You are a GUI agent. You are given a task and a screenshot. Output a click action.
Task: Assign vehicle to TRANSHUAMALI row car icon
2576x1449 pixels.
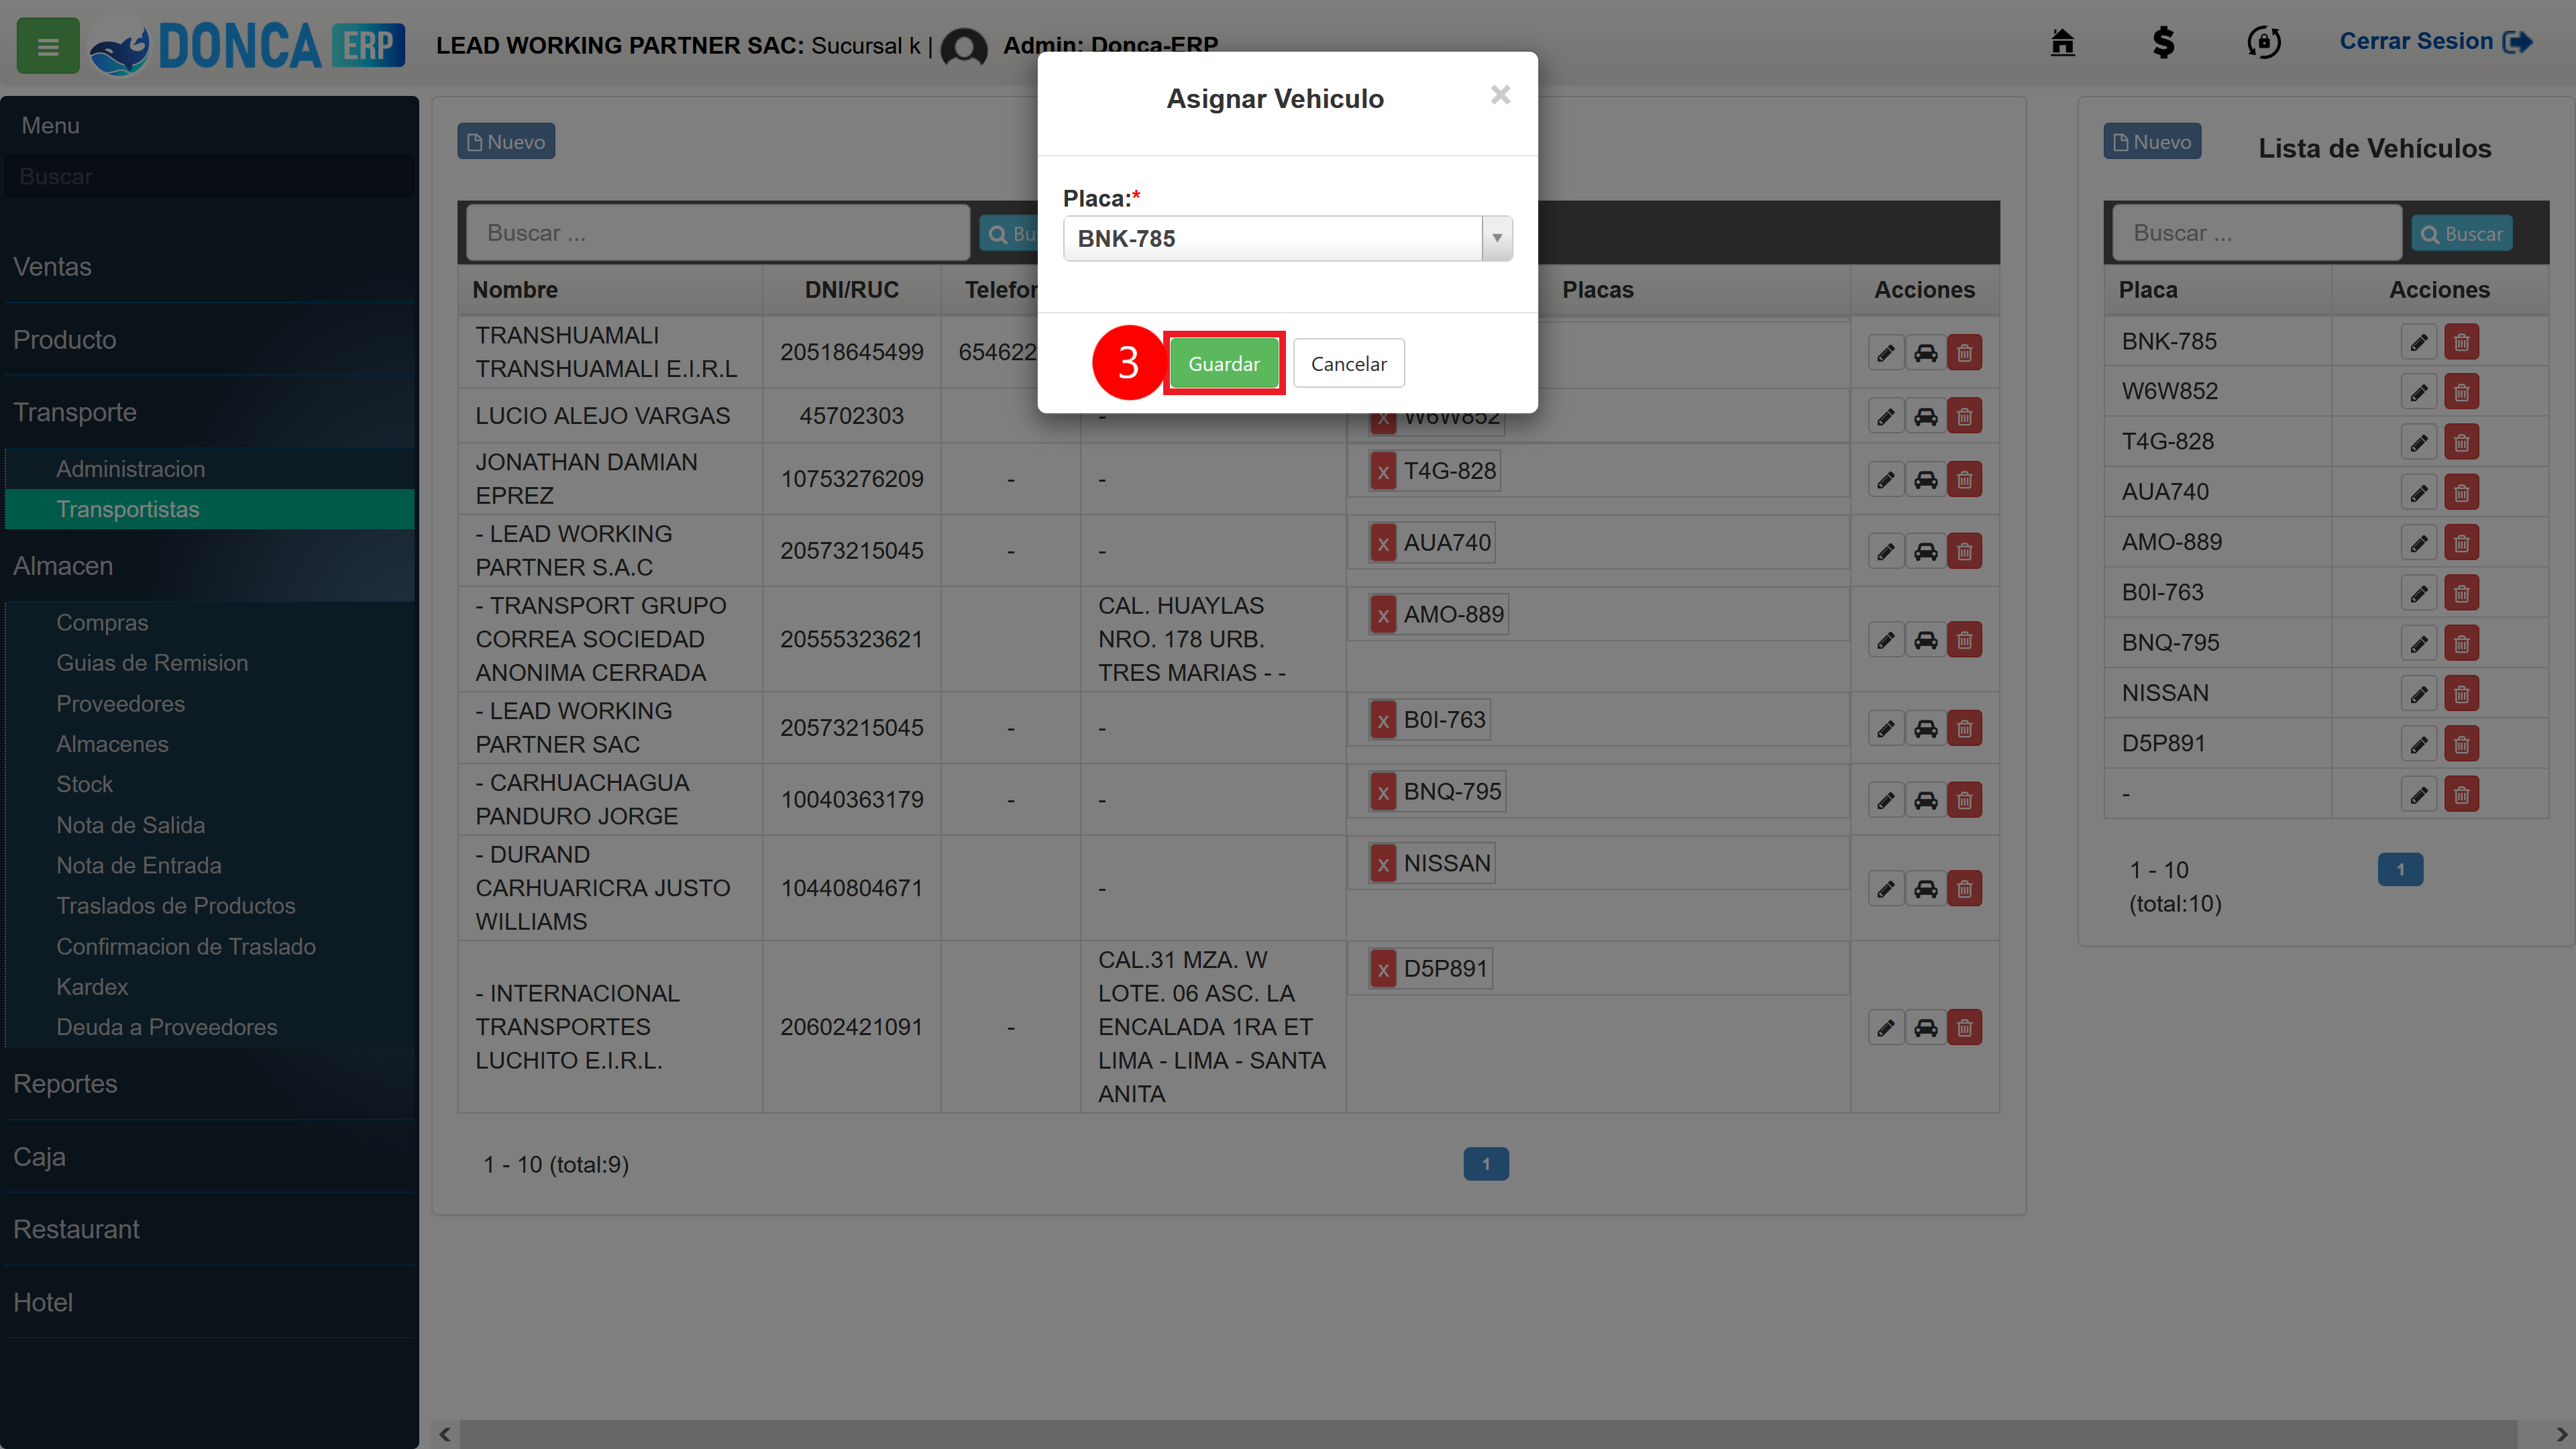(1925, 353)
